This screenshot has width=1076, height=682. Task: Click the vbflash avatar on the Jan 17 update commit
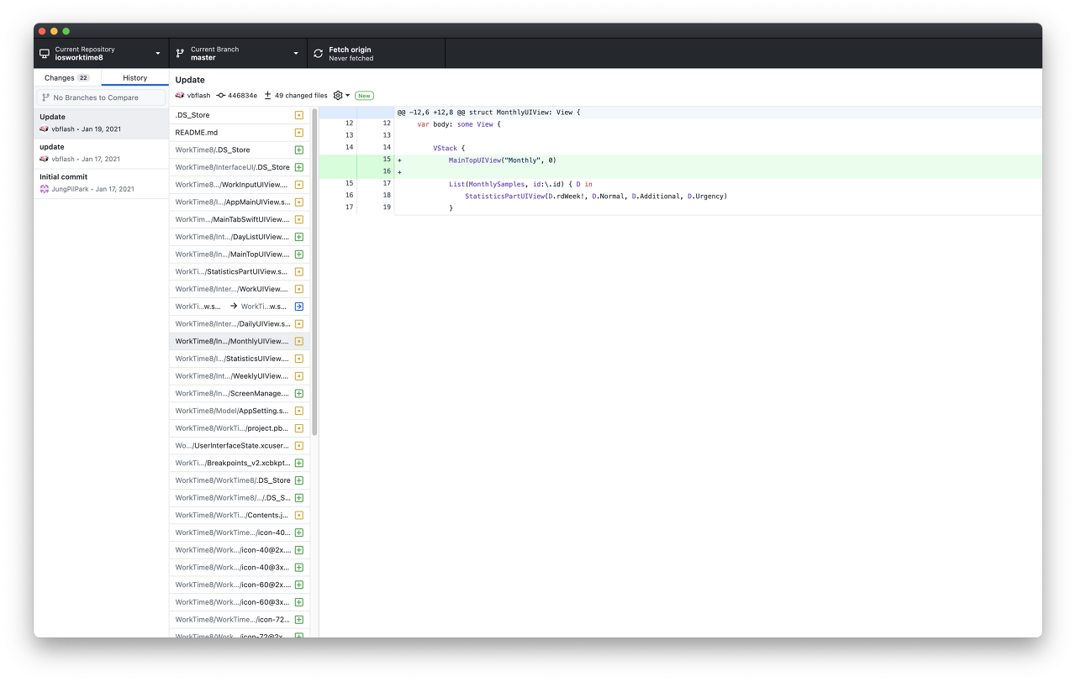[45, 159]
